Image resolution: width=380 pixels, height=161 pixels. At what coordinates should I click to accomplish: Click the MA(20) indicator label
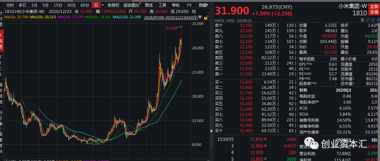click(x=71, y=17)
